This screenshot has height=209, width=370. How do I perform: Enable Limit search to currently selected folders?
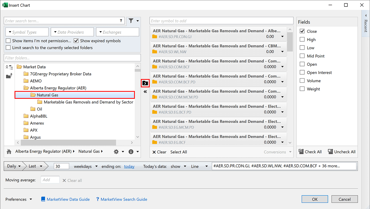[x=8, y=48]
